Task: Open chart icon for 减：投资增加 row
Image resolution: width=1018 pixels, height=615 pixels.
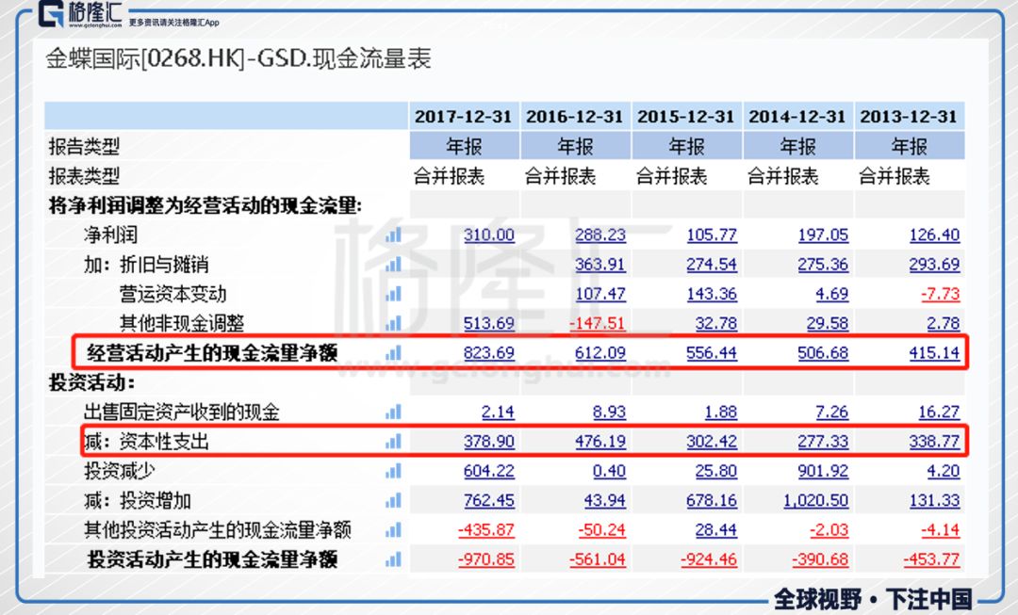Action: pyautogui.click(x=393, y=500)
